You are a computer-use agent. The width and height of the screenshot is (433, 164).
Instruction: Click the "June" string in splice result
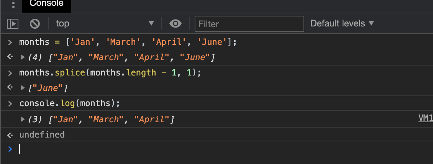pos(46,89)
